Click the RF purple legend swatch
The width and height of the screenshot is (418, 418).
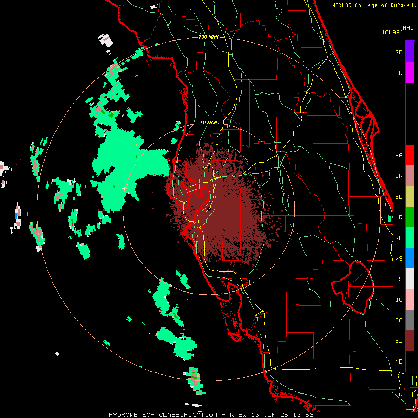point(410,52)
